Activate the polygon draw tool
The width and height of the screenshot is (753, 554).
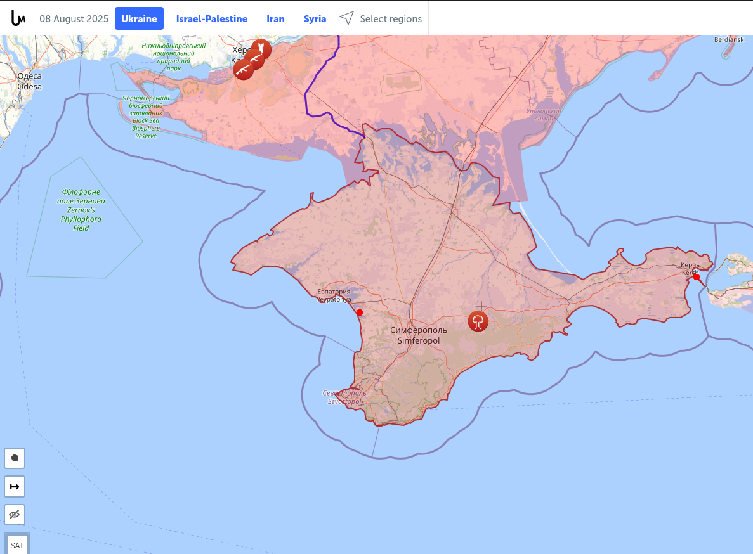[15, 458]
